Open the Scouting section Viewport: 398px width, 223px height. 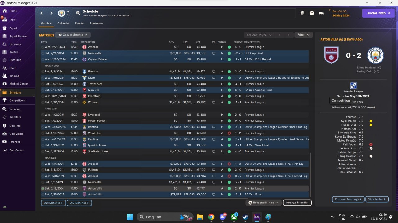[x=15, y=109]
